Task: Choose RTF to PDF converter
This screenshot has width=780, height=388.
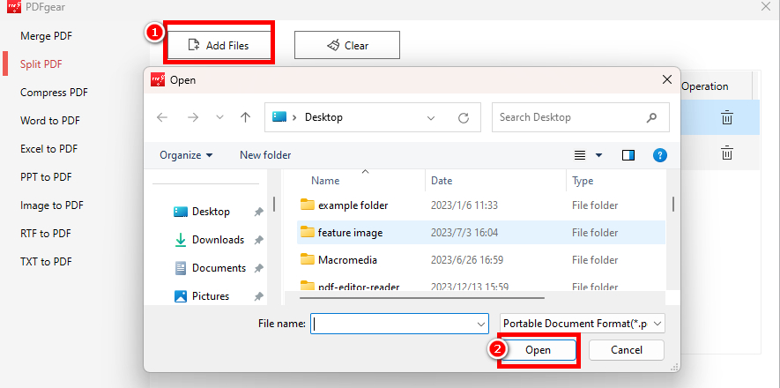Action: tap(46, 234)
